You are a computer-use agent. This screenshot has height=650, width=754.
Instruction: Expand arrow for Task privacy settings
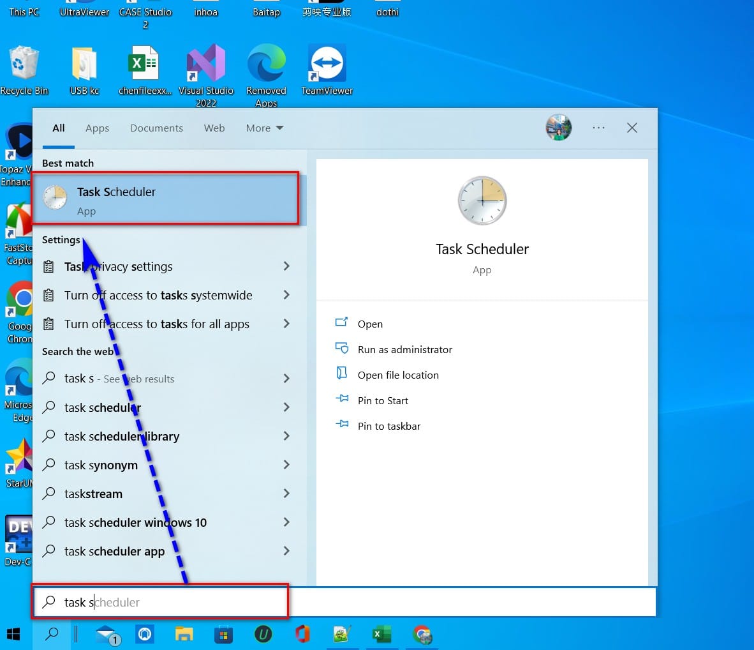click(286, 266)
